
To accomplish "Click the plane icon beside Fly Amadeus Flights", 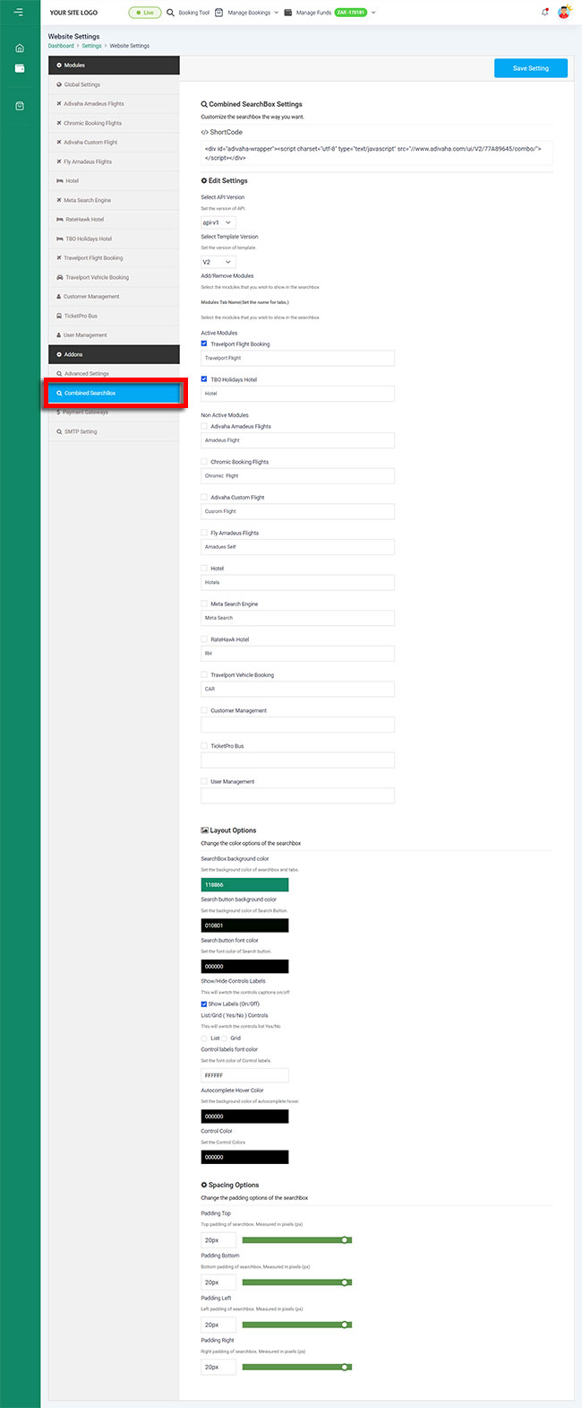I will pyautogui.click(x=59, y=162).
